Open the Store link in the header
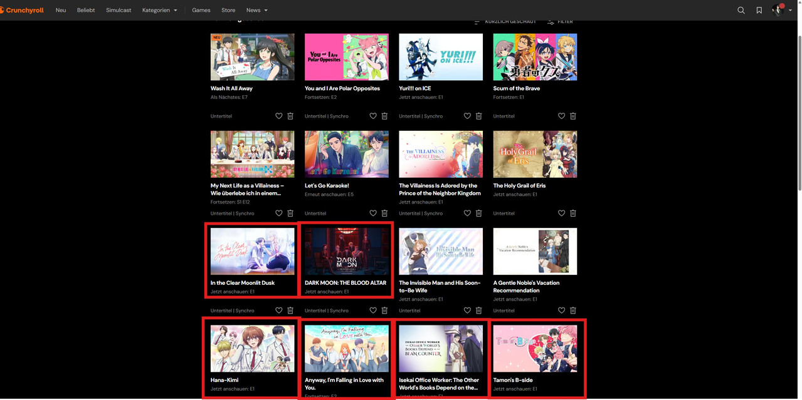Screen dimensions: 802x400 [x=228, y=10]
